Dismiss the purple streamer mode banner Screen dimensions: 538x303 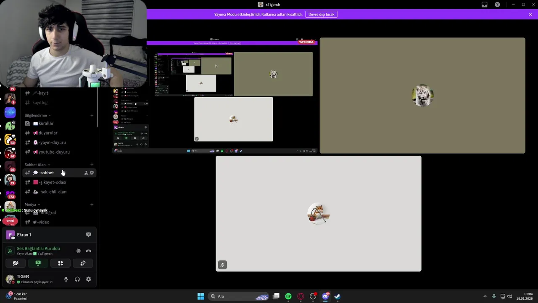[530, 14]
